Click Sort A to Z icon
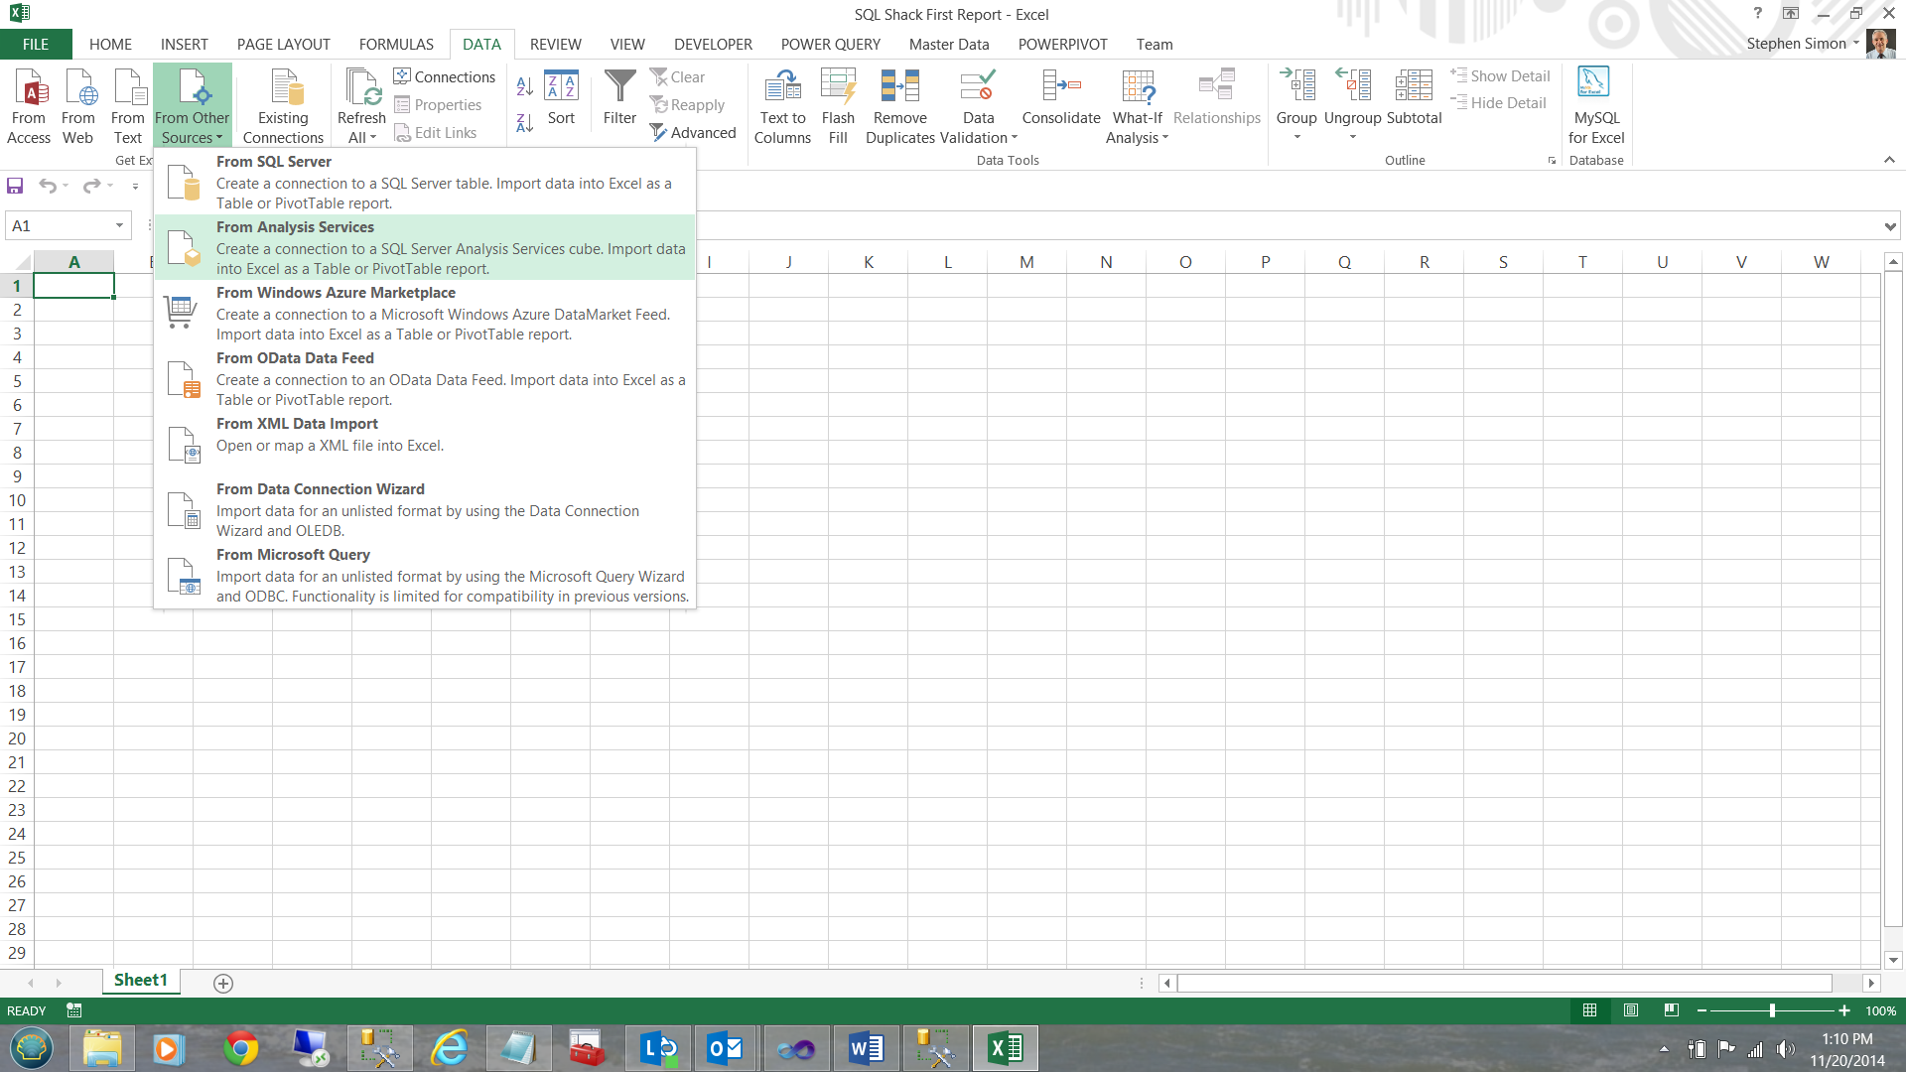The image size is (1906, 1072). (x=525, y=87)
